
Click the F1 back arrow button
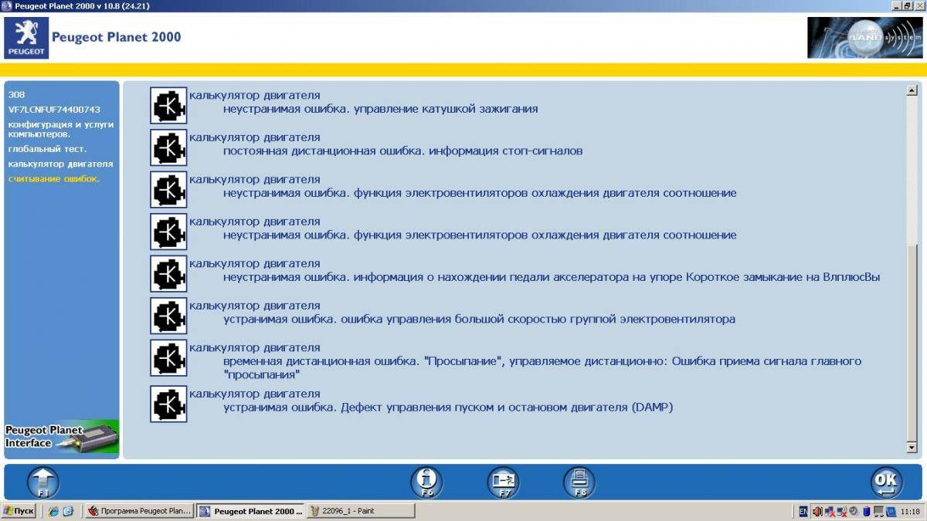[x=43, y=482]
